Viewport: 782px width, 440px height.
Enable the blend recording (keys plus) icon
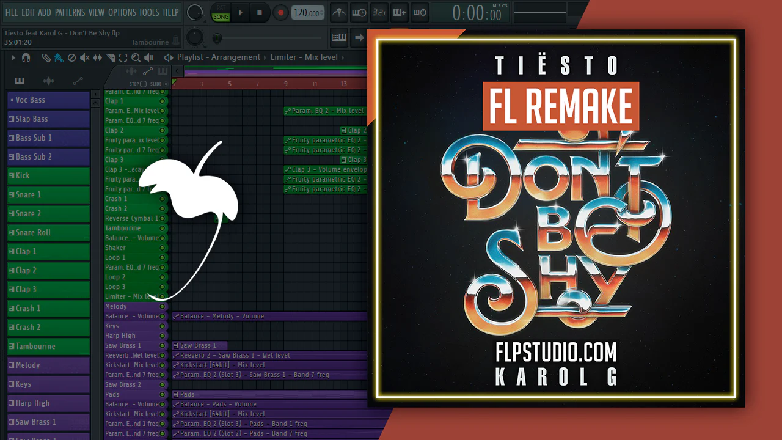pyautogui.click(x=399, y=12)
